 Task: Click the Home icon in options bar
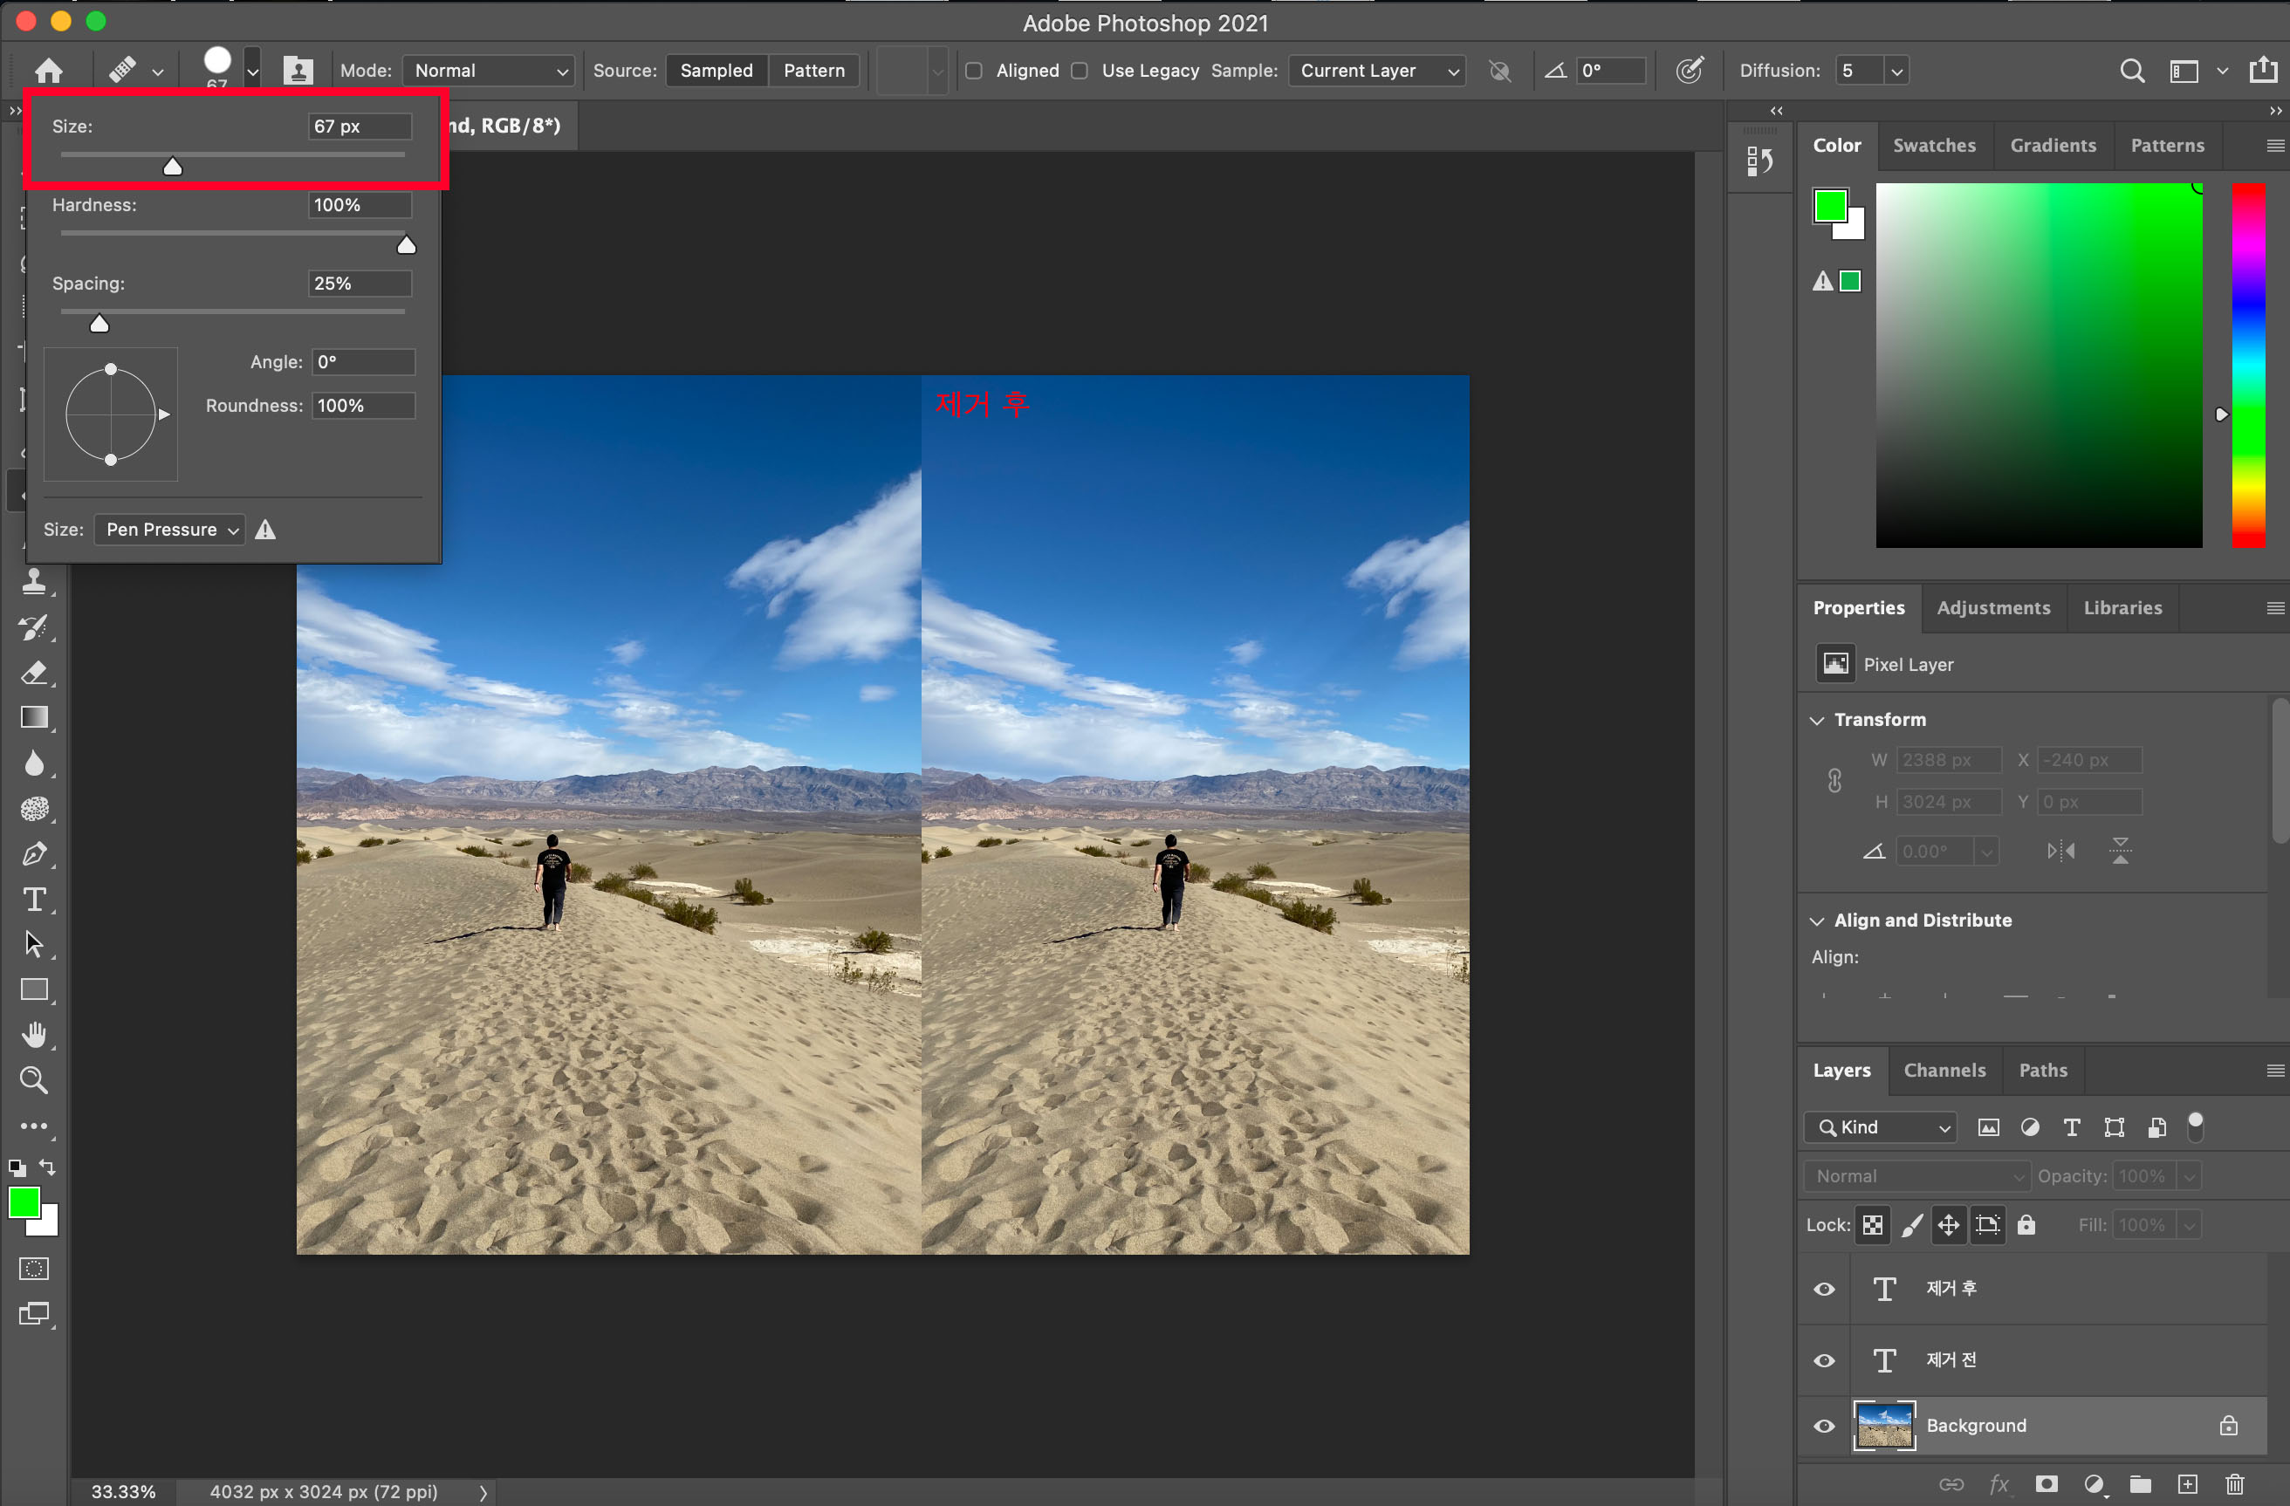click(x=49, y=70)
